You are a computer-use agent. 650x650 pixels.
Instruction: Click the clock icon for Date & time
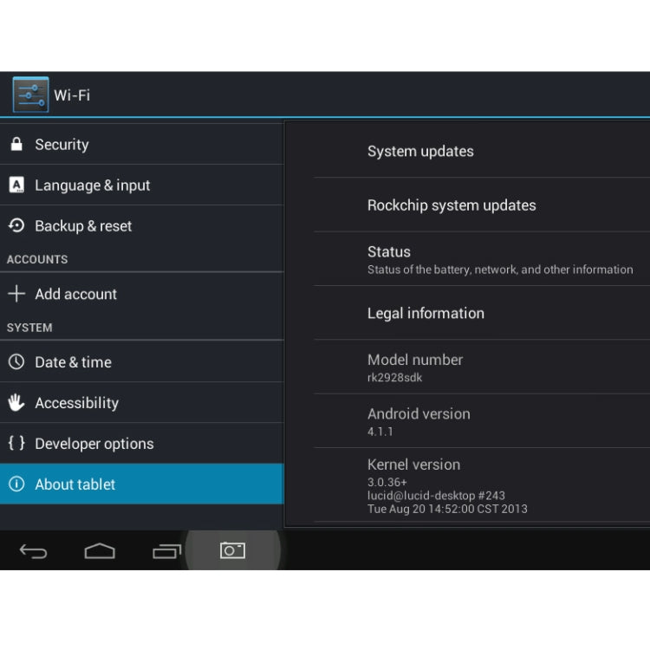(16, 362)
